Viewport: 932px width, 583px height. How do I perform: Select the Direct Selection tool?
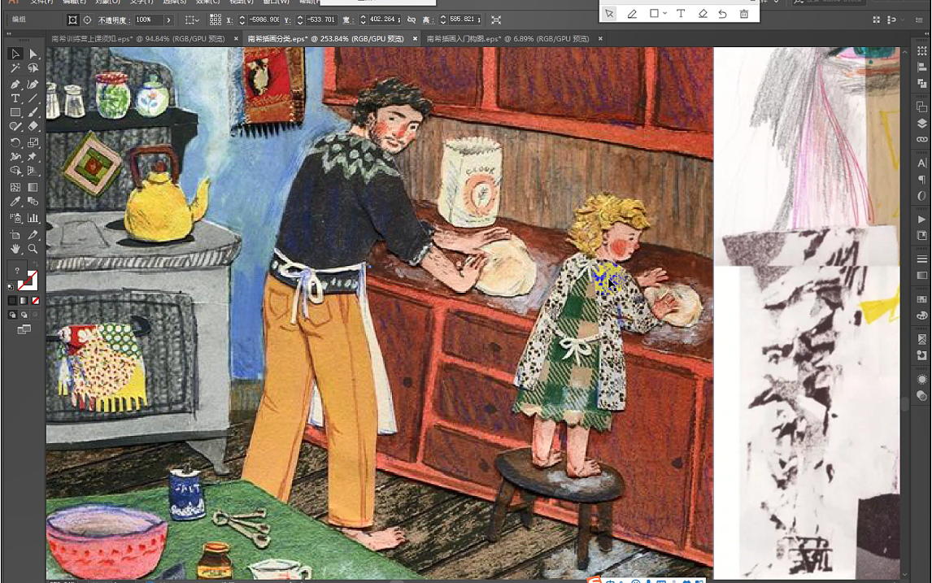[x=33, y=54]
